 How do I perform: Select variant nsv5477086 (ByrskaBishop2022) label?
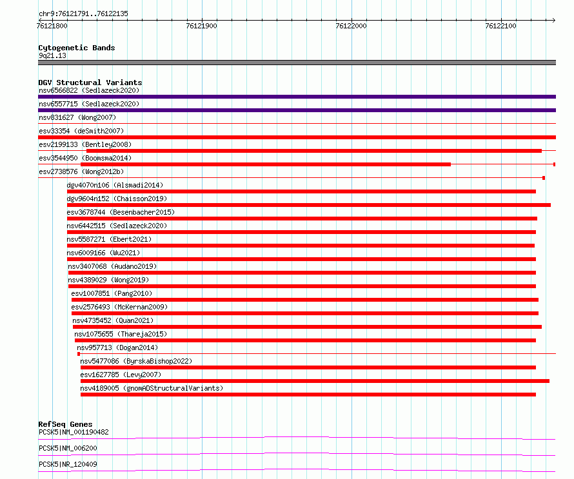pyautogui.click(x=136, y=361)
